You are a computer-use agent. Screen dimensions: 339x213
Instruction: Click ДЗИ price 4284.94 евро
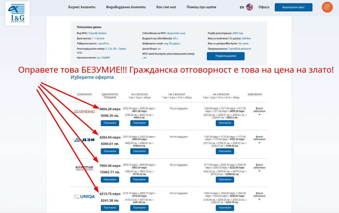[110, 137]
